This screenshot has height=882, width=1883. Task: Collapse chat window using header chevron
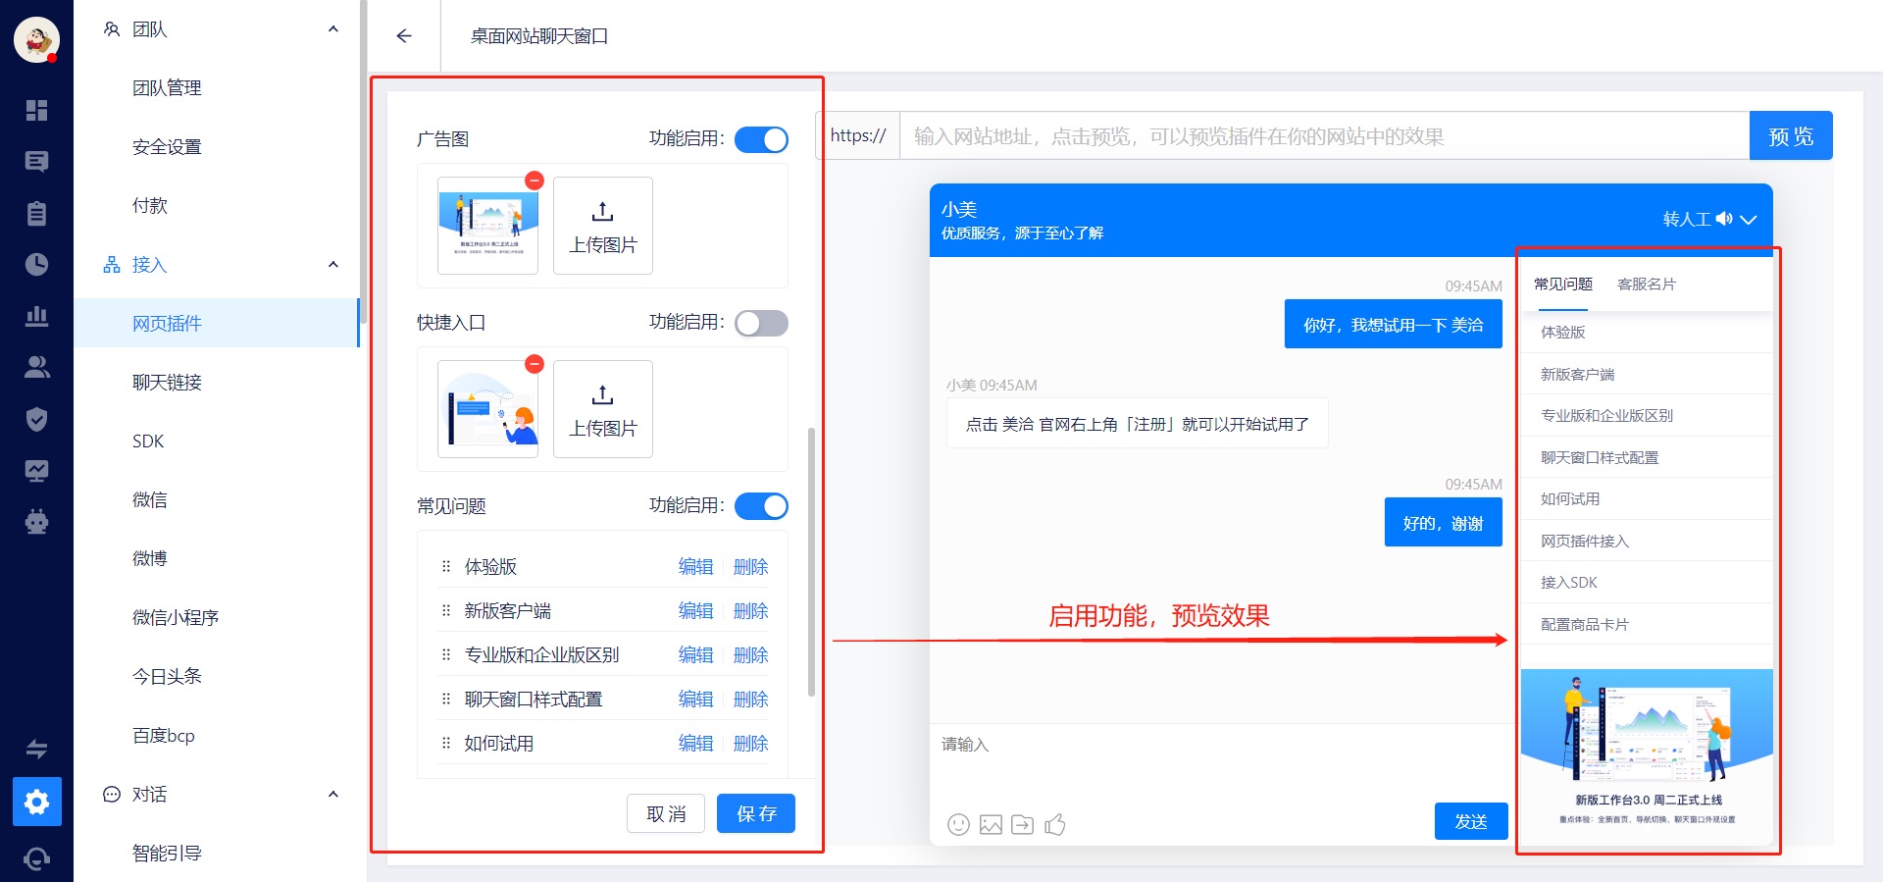coord(1748,220)
